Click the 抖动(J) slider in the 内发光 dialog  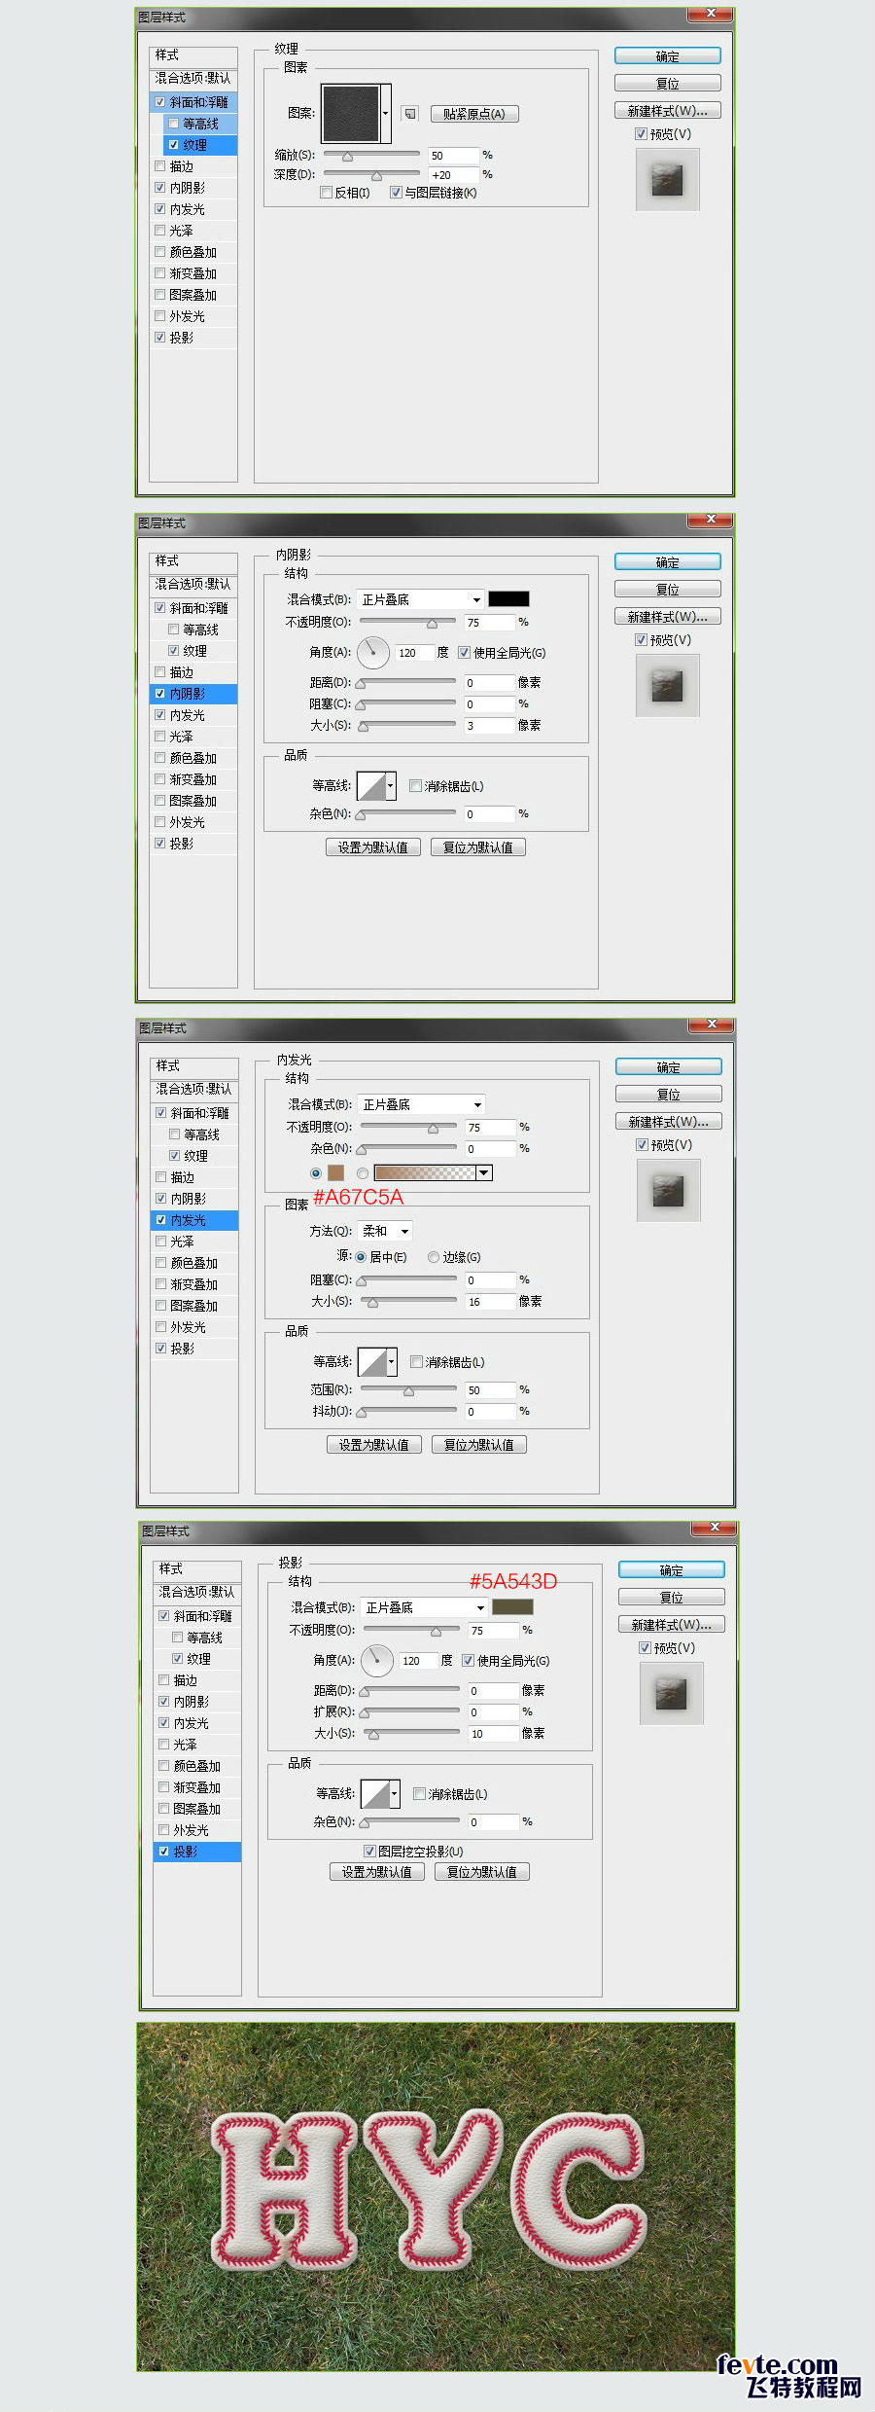[x=408, y=1412]
